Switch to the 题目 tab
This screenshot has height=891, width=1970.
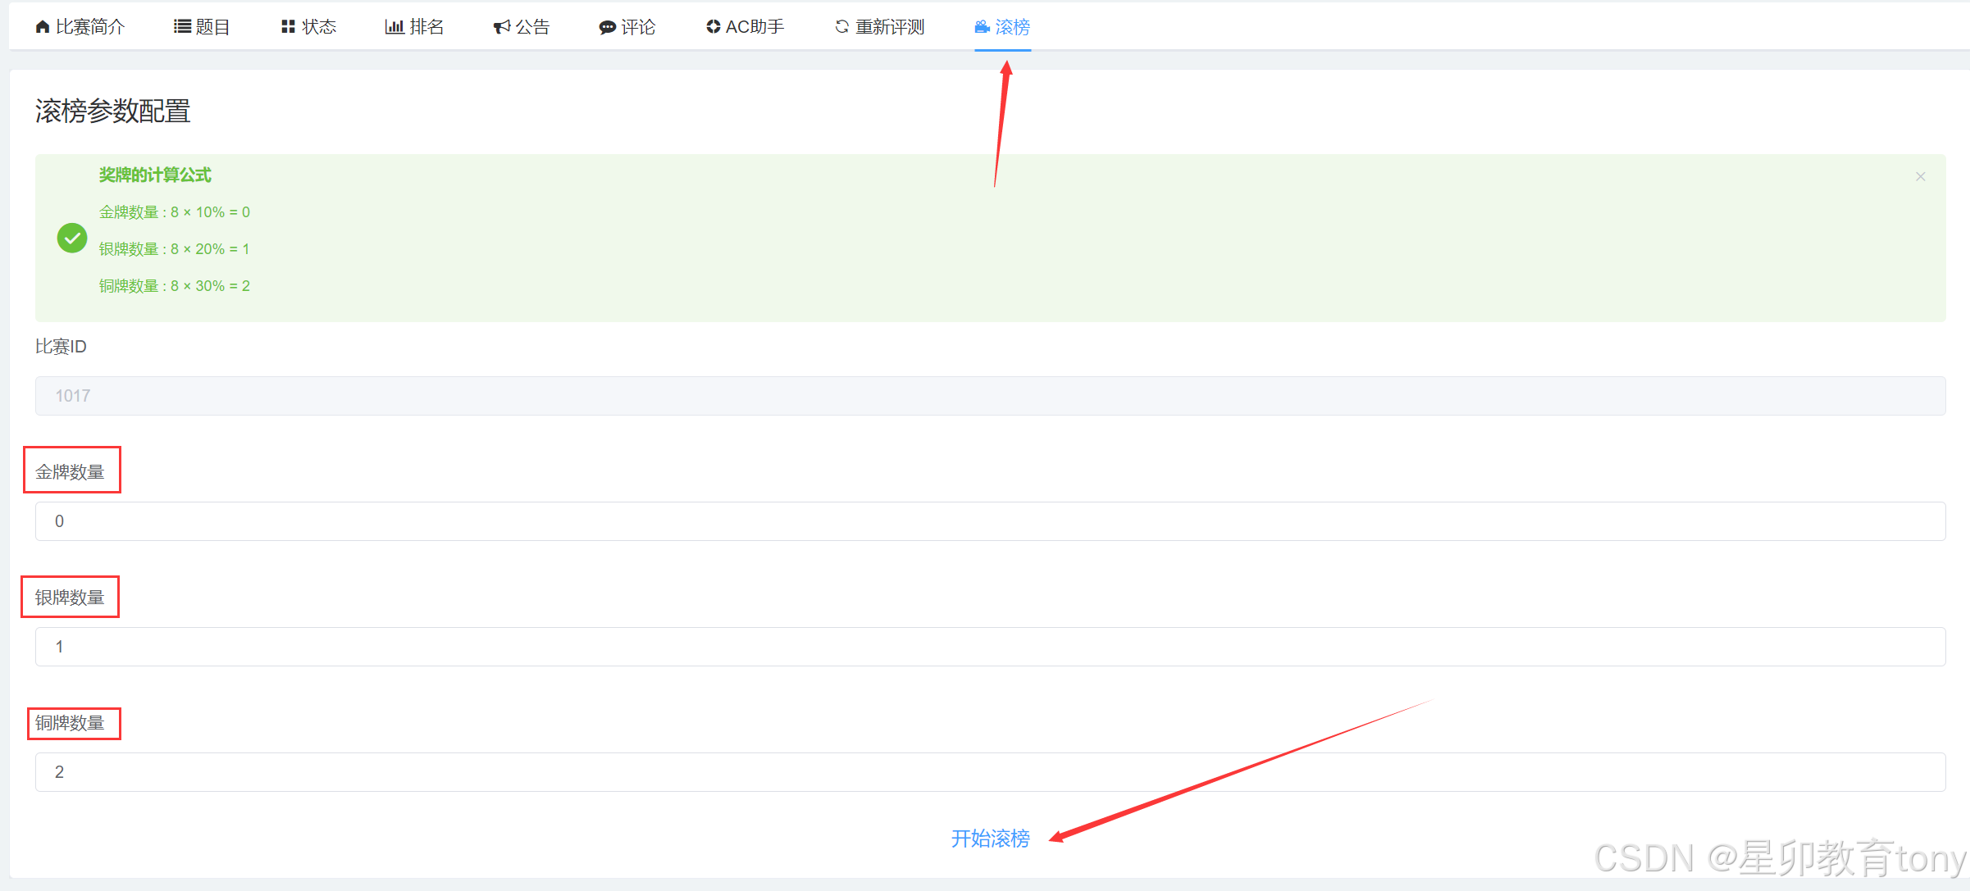(212, 27)
